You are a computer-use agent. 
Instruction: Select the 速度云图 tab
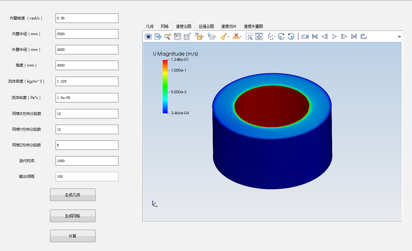[184, 26]
